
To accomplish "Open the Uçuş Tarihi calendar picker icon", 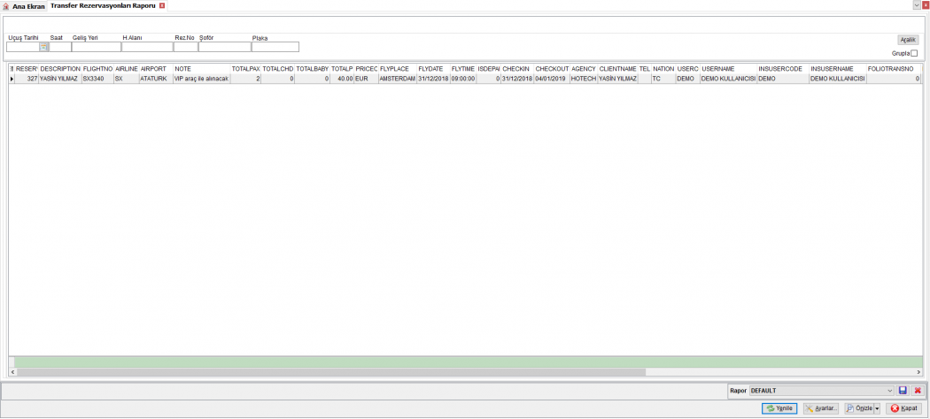I will (43, 47).
